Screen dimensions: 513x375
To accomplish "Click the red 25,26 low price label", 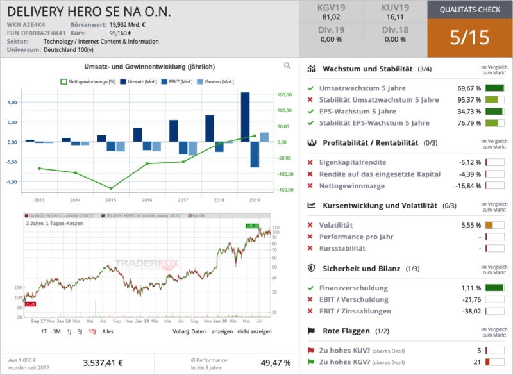I will (30, 304).
